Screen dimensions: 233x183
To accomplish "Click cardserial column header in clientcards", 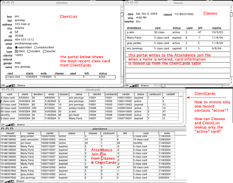I will click(111, 94).
